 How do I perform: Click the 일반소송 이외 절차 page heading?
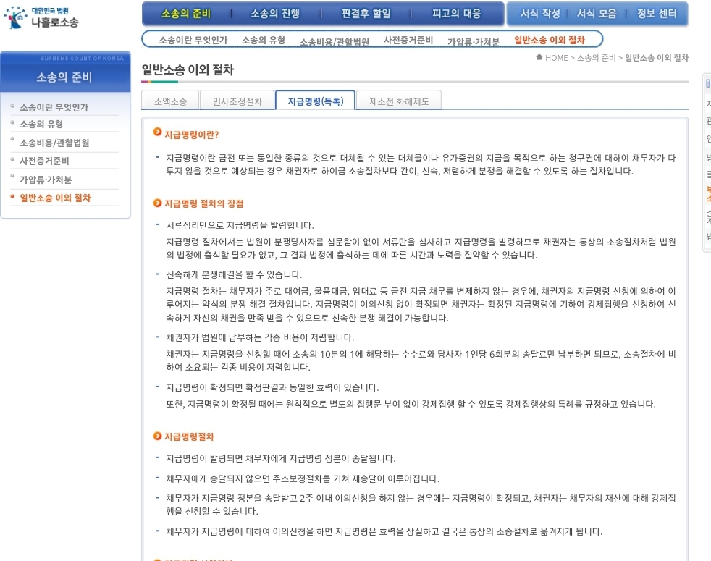(x=188, y=69)
